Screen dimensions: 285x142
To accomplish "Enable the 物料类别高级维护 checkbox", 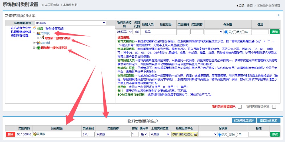I will point(240,107).
